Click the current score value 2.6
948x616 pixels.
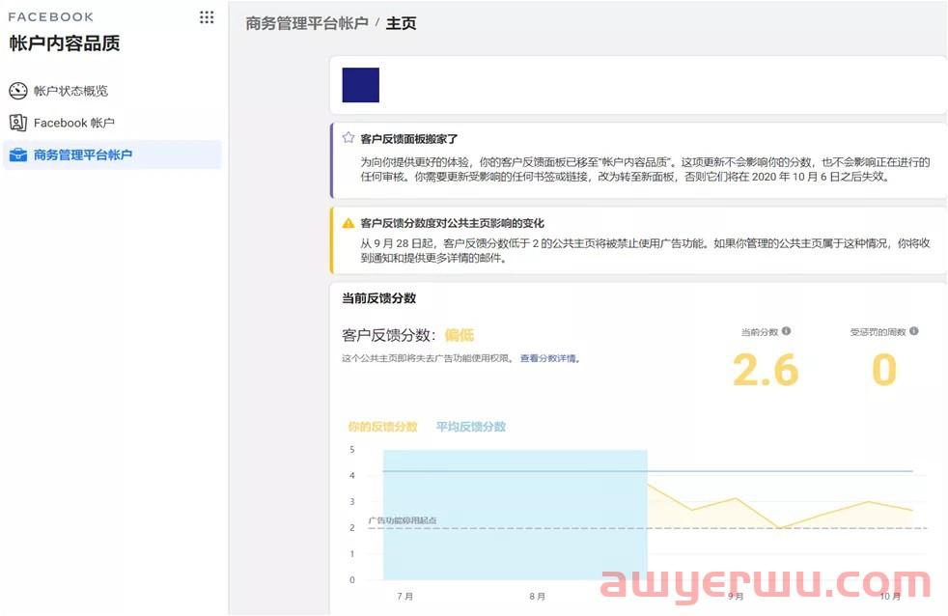766,370
